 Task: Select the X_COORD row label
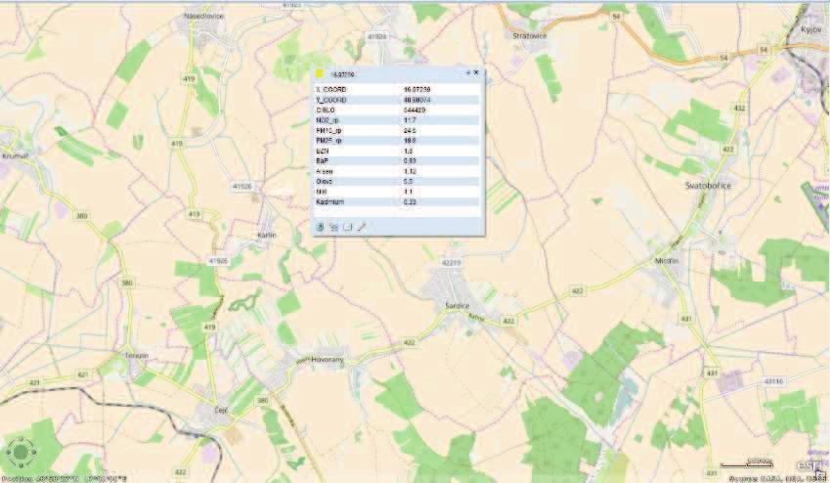[331, 90]
